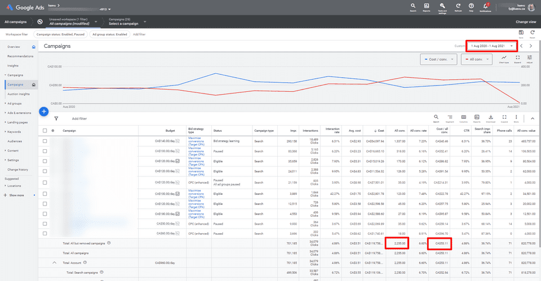This screenshot has height=281, width=541.
Task: Open the Columns editor icon
Action: point(463,118)
